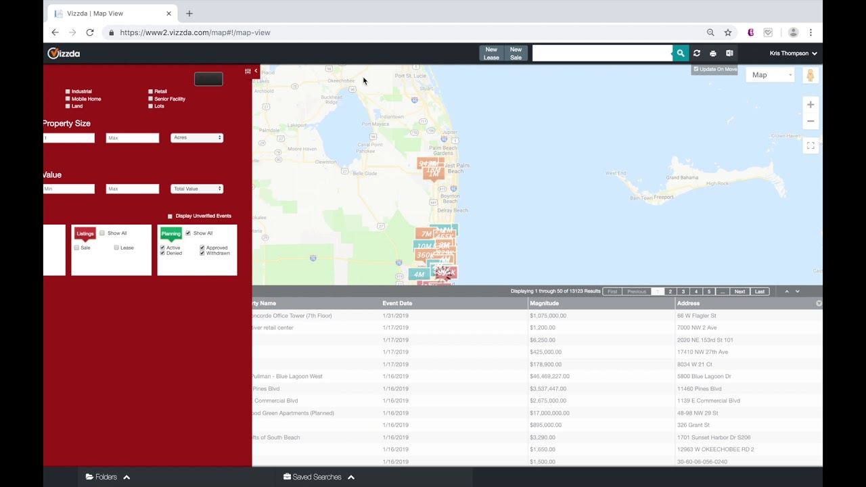This screenshot has width=866, height=487.
Task: Expand the Saved Searches panel
Action: click(x=319, y=477)
